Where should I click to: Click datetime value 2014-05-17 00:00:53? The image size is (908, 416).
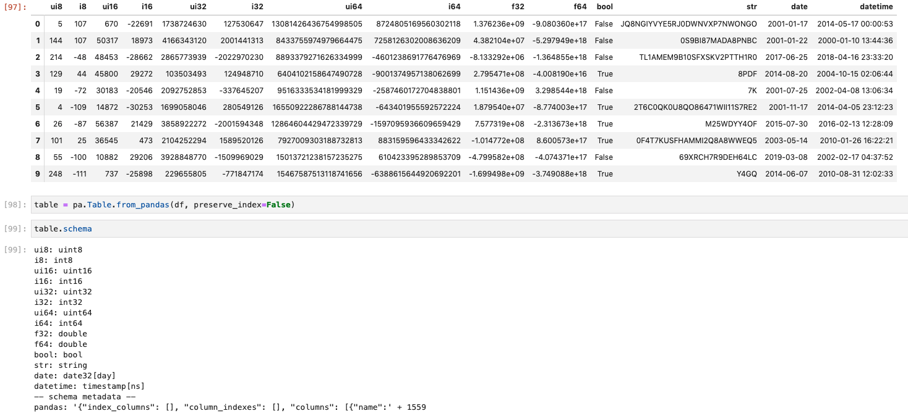(855, 23)
